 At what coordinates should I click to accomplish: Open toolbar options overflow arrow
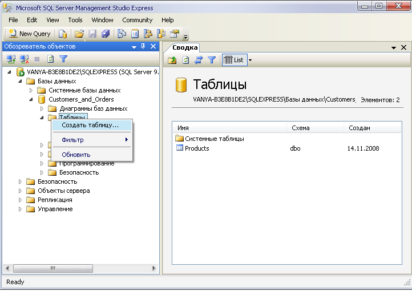[x=186, y=37]
